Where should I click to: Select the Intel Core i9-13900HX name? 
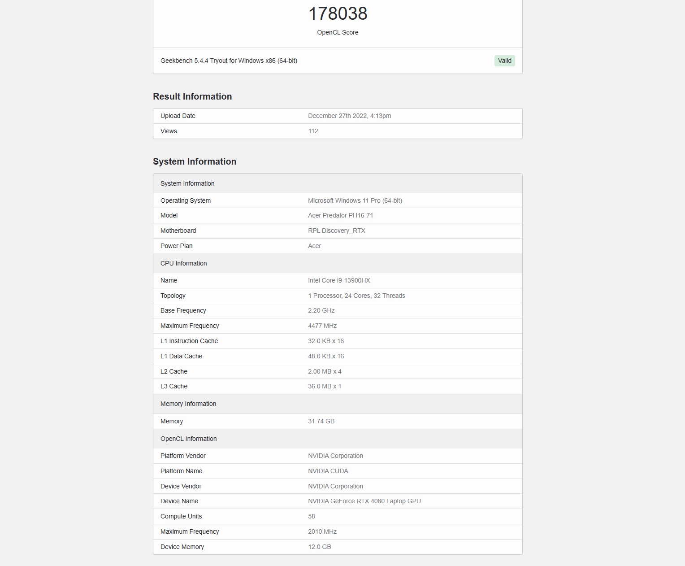pyautogui.click(x=339, y=280)
